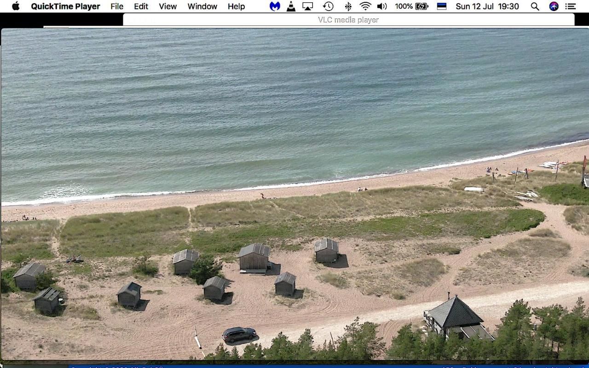
Task: Open the Window menu
Action: pos(202,6)
